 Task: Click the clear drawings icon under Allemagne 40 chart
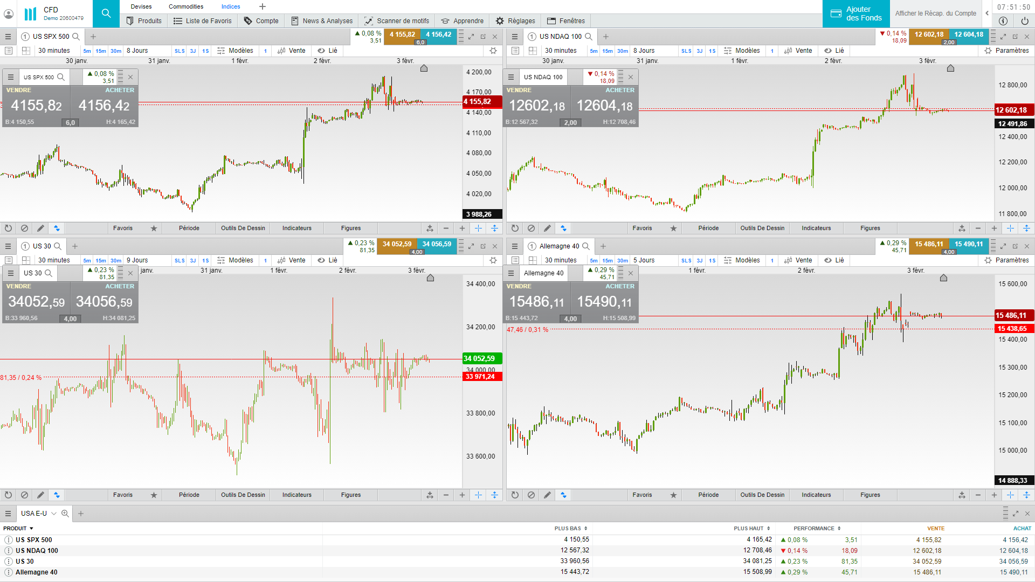(x=531, y=495)
